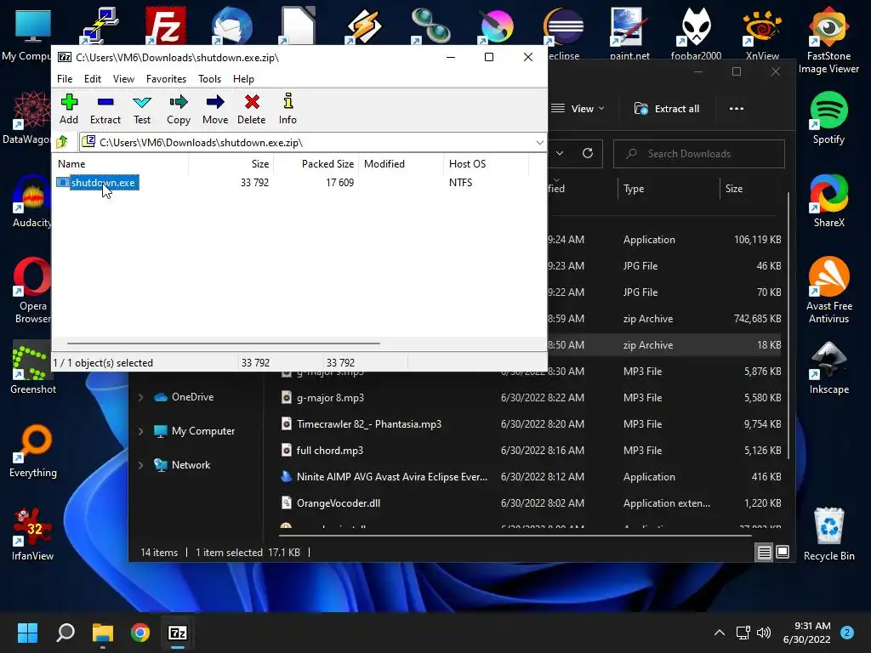Open Greenshot desktop shortcut

pos(33,367)
